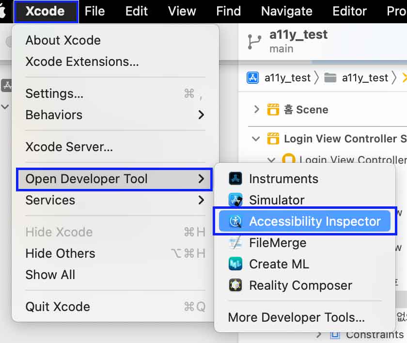Choose Settings… from Xcode menu
Screen dimensions: 407x343
[115, 94]
